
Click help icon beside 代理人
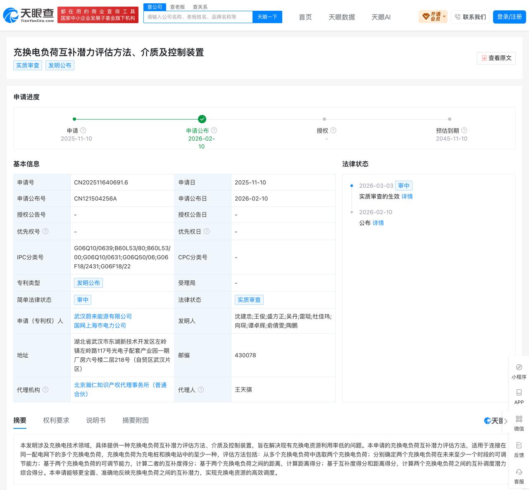pos(201,390)
